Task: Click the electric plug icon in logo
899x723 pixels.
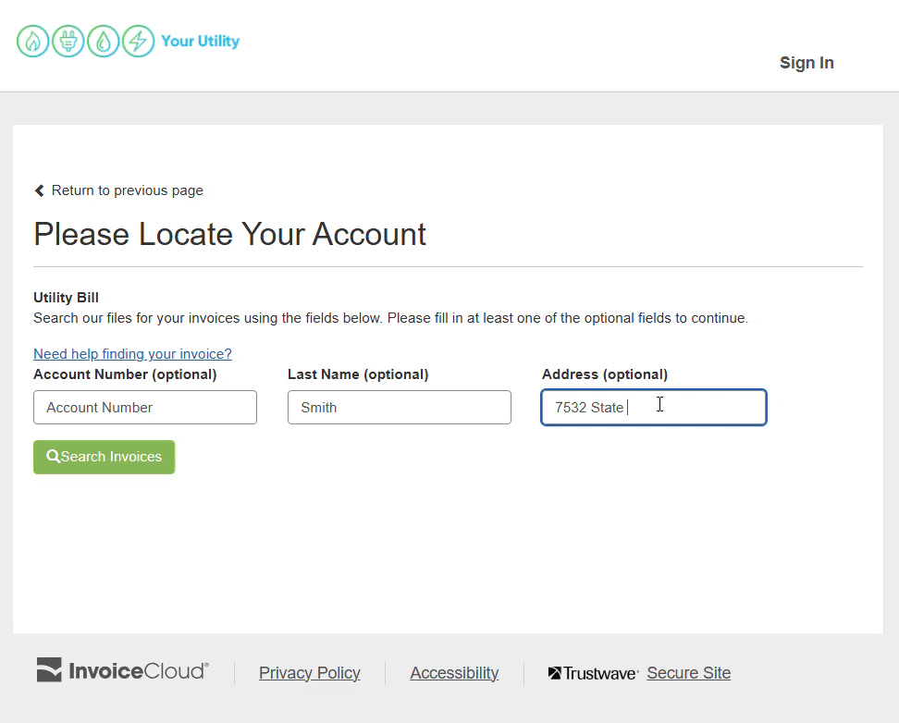Action: [x=68, y=42]
